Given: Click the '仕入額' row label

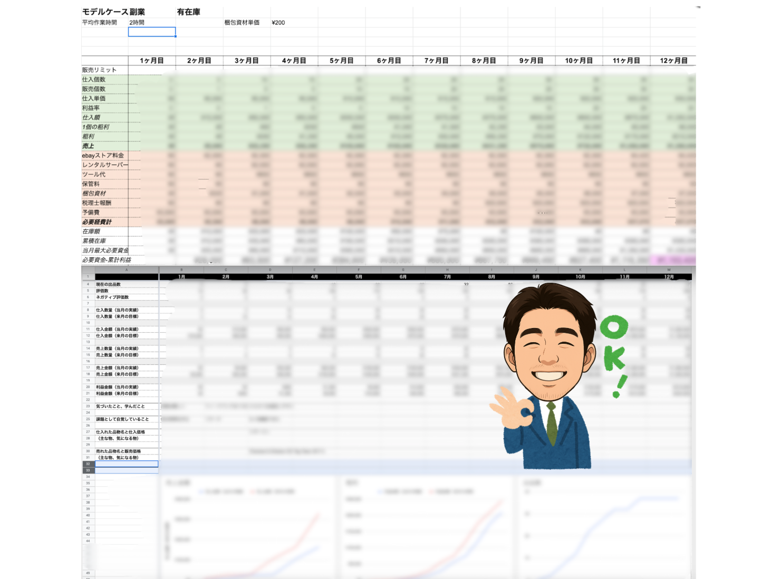Looking at the screenshot, I should coord(91,117).
